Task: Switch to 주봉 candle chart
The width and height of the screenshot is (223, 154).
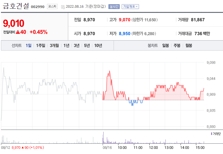Action: (x=177, y=45)
